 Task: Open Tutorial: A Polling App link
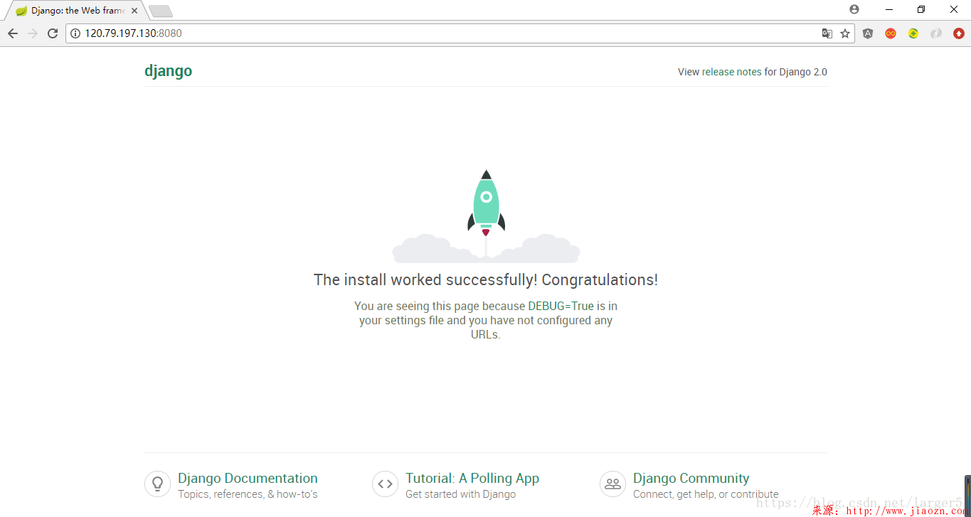[x=472, y=479]
